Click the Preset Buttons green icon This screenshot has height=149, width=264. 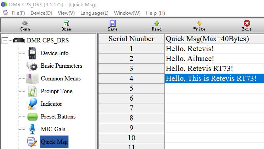32,117
